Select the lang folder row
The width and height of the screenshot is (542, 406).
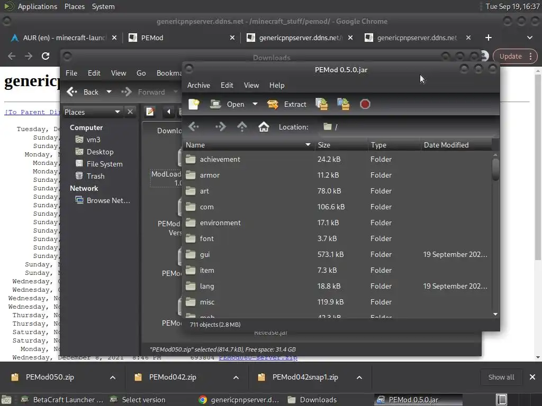click(337, 286)
